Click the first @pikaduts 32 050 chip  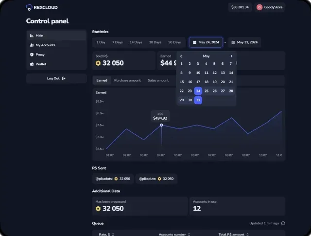click(x=113, y=179)
